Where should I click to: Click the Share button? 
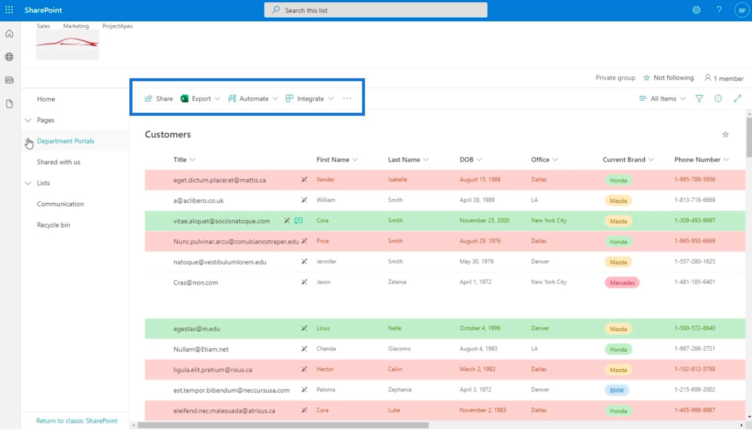click(159, 99)
